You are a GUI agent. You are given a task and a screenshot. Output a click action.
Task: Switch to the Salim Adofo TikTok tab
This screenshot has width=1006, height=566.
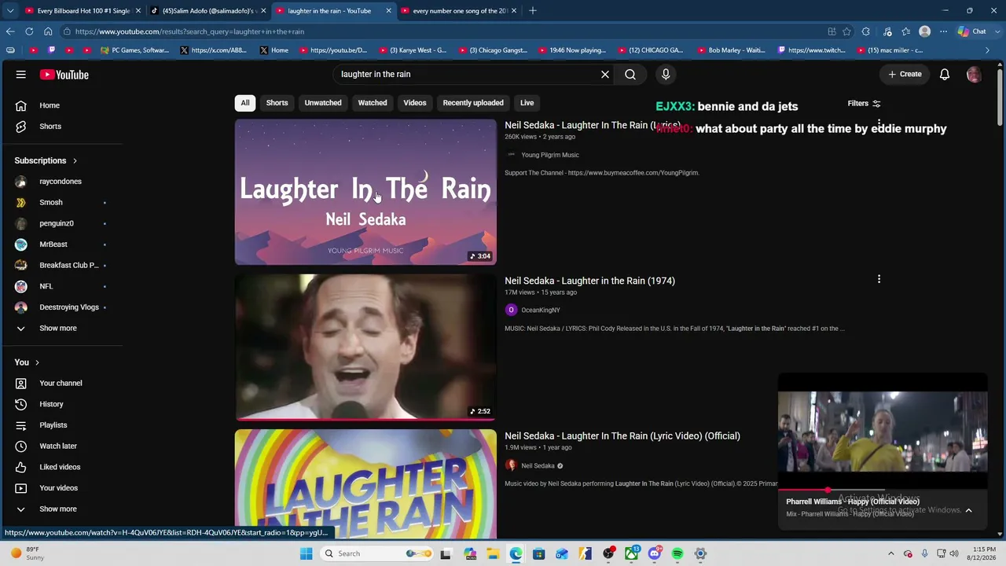pos(208,11)
